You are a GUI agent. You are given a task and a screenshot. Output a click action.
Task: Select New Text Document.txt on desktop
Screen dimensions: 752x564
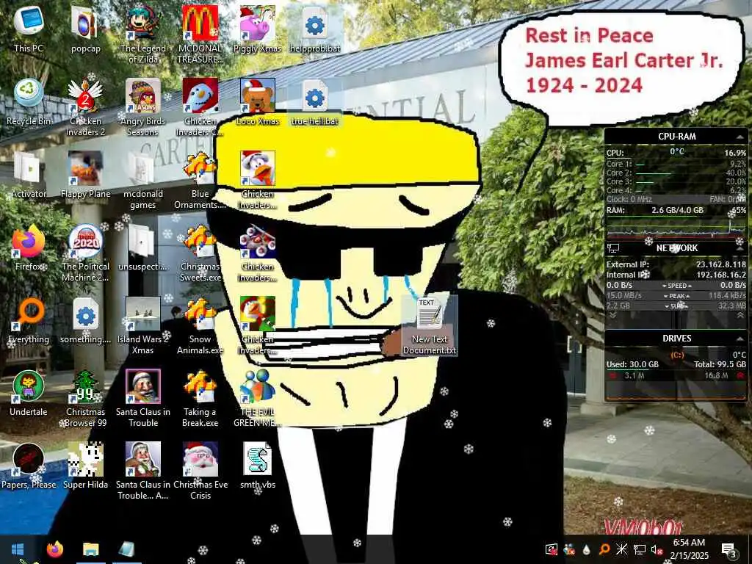click(x=429, y=325)
